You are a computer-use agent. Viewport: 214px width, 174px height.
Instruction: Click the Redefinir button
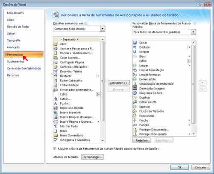[x=142, y=140]
